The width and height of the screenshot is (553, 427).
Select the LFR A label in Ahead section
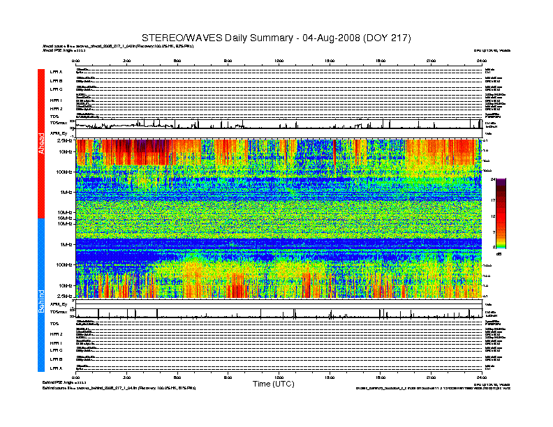coord(56,72)
